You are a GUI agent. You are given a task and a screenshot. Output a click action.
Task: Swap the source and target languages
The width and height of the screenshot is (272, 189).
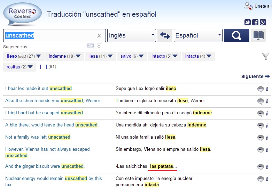[165, 35]
